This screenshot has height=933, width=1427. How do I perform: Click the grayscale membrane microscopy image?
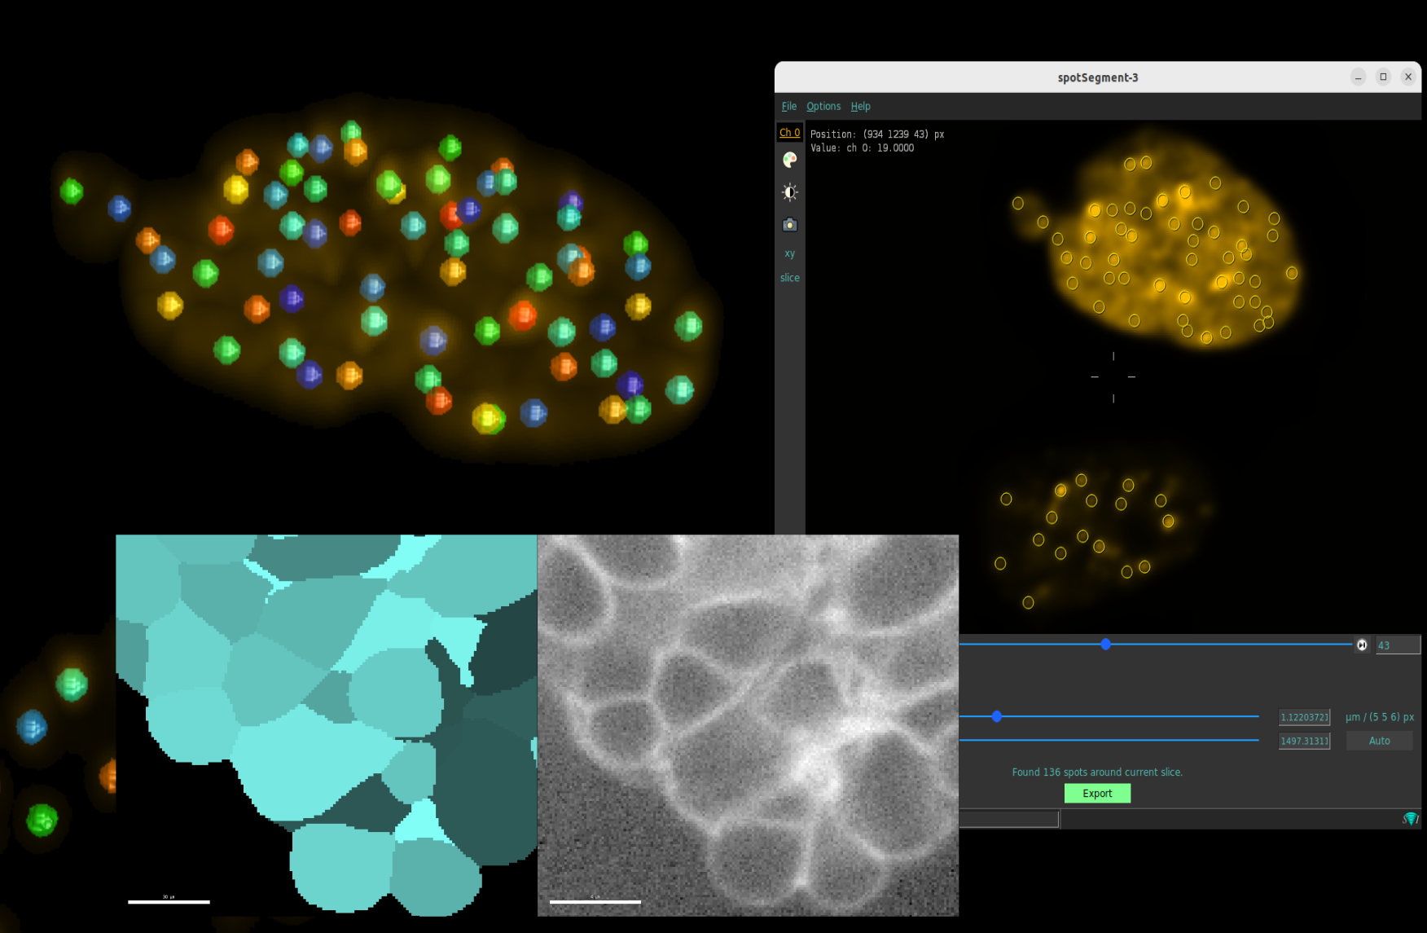[x=748, y=725]
